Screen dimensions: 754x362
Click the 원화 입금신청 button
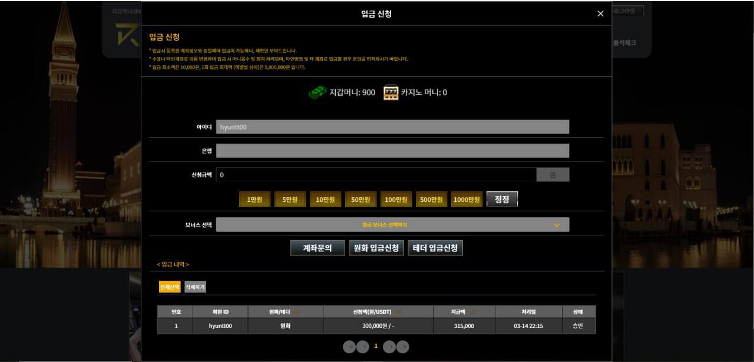click(x=376, y=248)
